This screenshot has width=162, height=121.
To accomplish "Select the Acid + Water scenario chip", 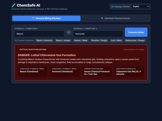I will pos(116,40).
